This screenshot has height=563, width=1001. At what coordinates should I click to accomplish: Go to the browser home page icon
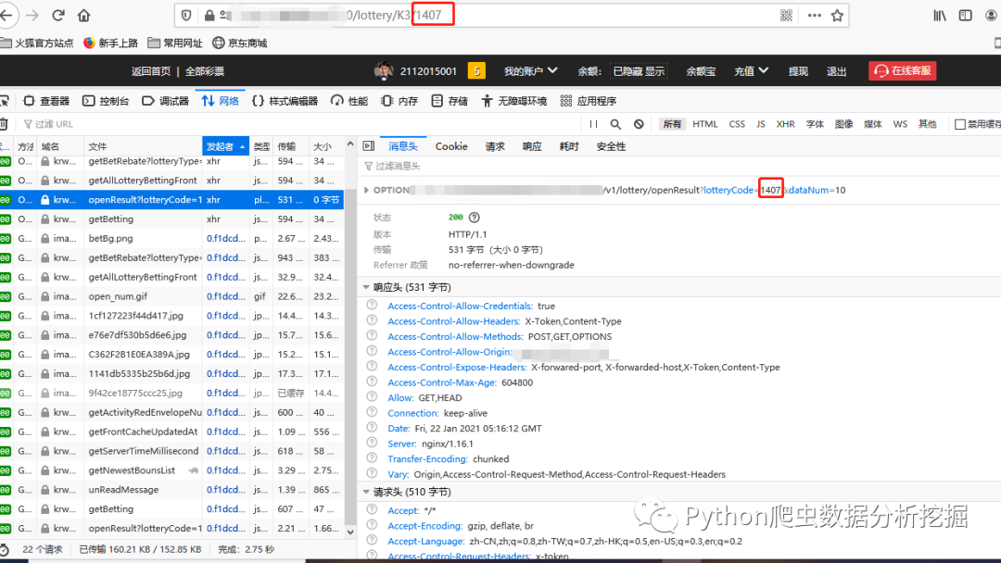point(83,16)
